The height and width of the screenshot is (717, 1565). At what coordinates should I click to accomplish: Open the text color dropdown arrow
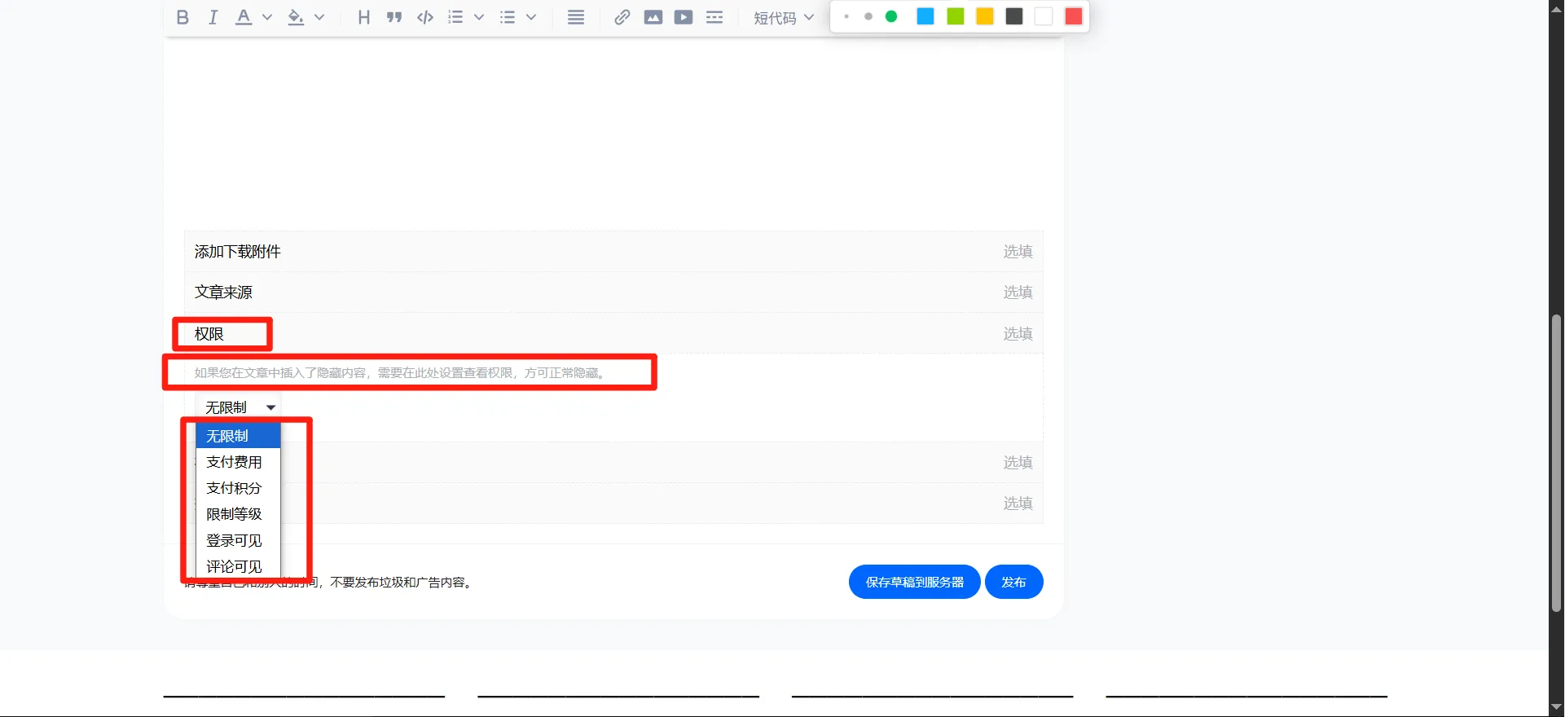(x=267, y=17)
